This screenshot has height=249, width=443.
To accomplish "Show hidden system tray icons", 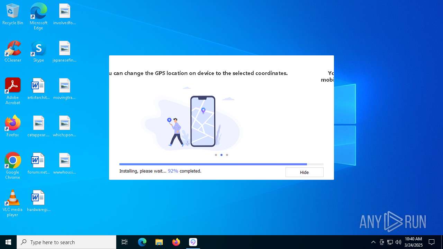I will coord(373,242).
